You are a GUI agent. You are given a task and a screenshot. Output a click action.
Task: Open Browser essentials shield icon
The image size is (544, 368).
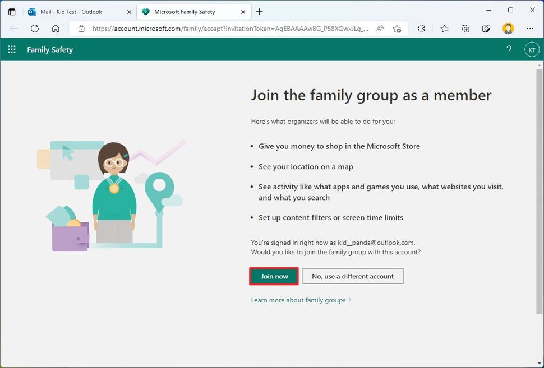click(486, 29)
